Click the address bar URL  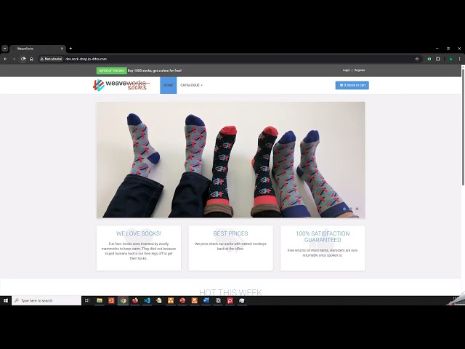tap(86, 59)
